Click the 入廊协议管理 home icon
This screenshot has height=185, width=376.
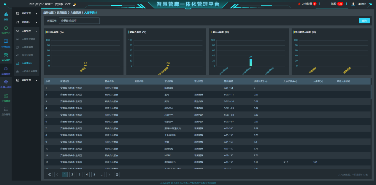pos(18,39)
